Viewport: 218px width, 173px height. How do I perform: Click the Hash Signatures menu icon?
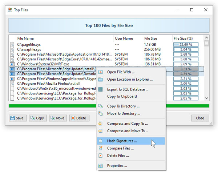(100, 141)
